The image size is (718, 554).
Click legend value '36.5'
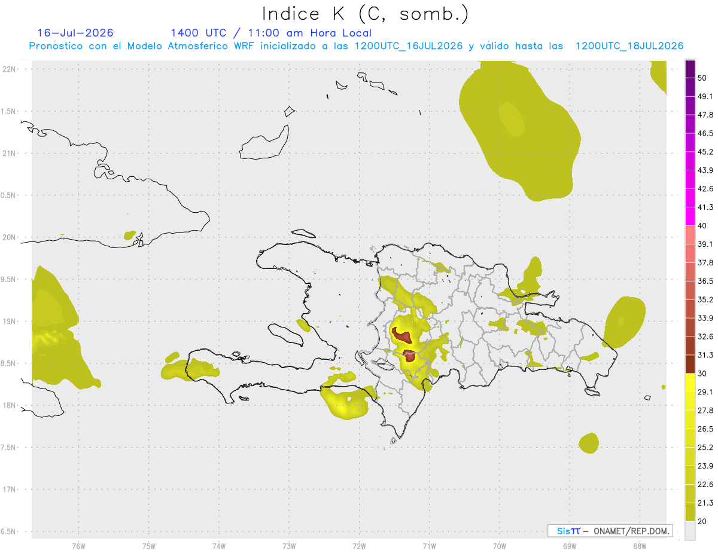705,281
